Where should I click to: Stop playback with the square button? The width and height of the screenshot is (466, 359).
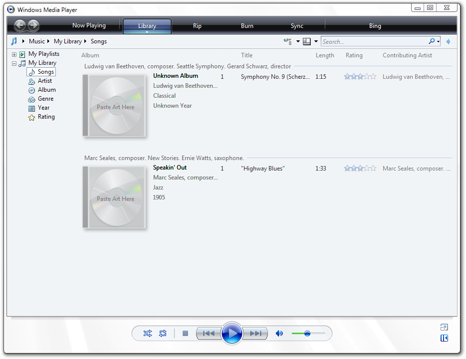coord(186,334)
